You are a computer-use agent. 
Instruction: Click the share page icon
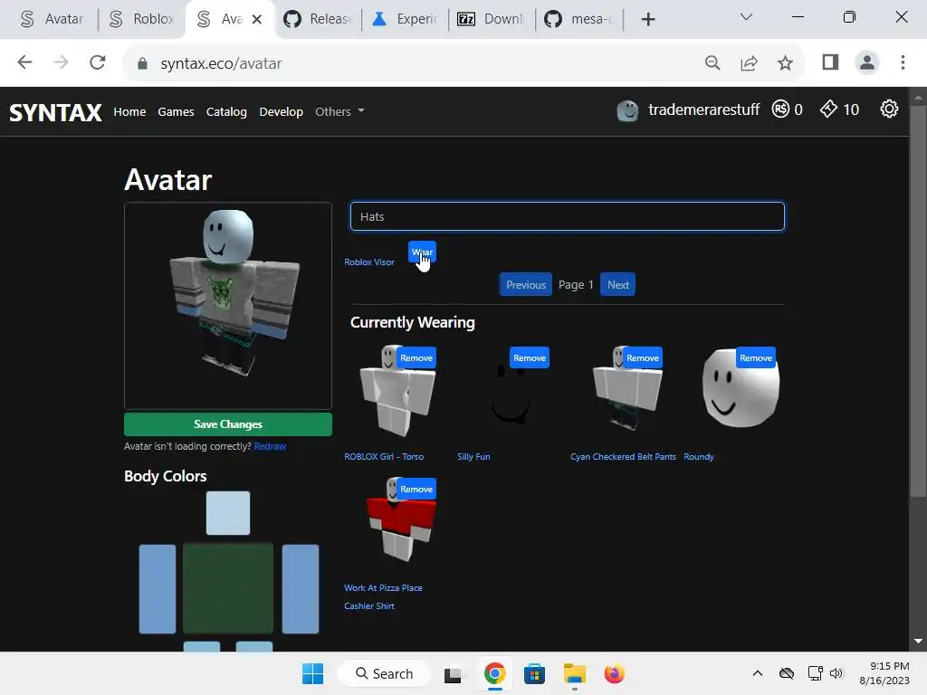pyautogui.click(x=749, y=62)
